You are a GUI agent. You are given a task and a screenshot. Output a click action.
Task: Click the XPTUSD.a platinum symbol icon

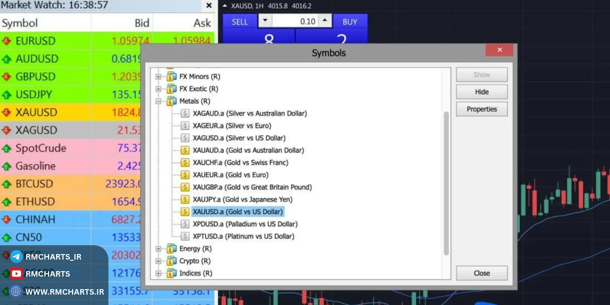point(185,236)
